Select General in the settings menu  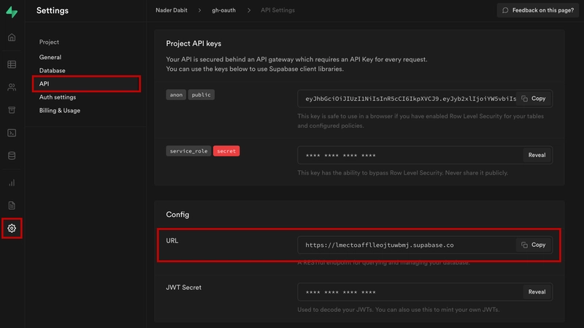click(50, 57)
